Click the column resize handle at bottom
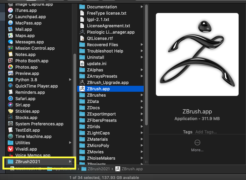This screenshot has height=180, width=246. [146, 162]
